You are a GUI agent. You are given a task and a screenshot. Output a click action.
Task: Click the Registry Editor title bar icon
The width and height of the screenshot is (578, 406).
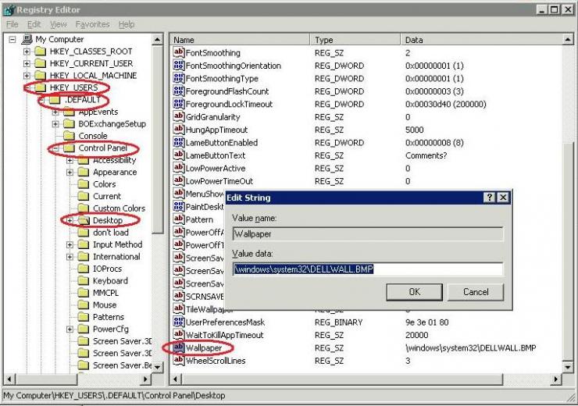click(x=9, y=10)
